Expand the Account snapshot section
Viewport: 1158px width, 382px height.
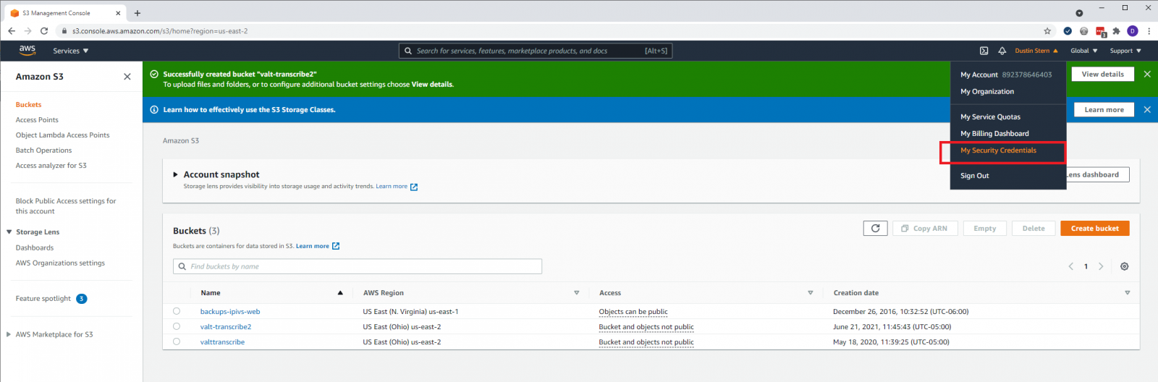(175, 174)
